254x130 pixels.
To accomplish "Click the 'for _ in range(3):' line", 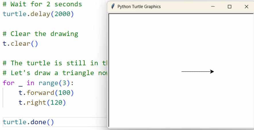I will (38, 83).
